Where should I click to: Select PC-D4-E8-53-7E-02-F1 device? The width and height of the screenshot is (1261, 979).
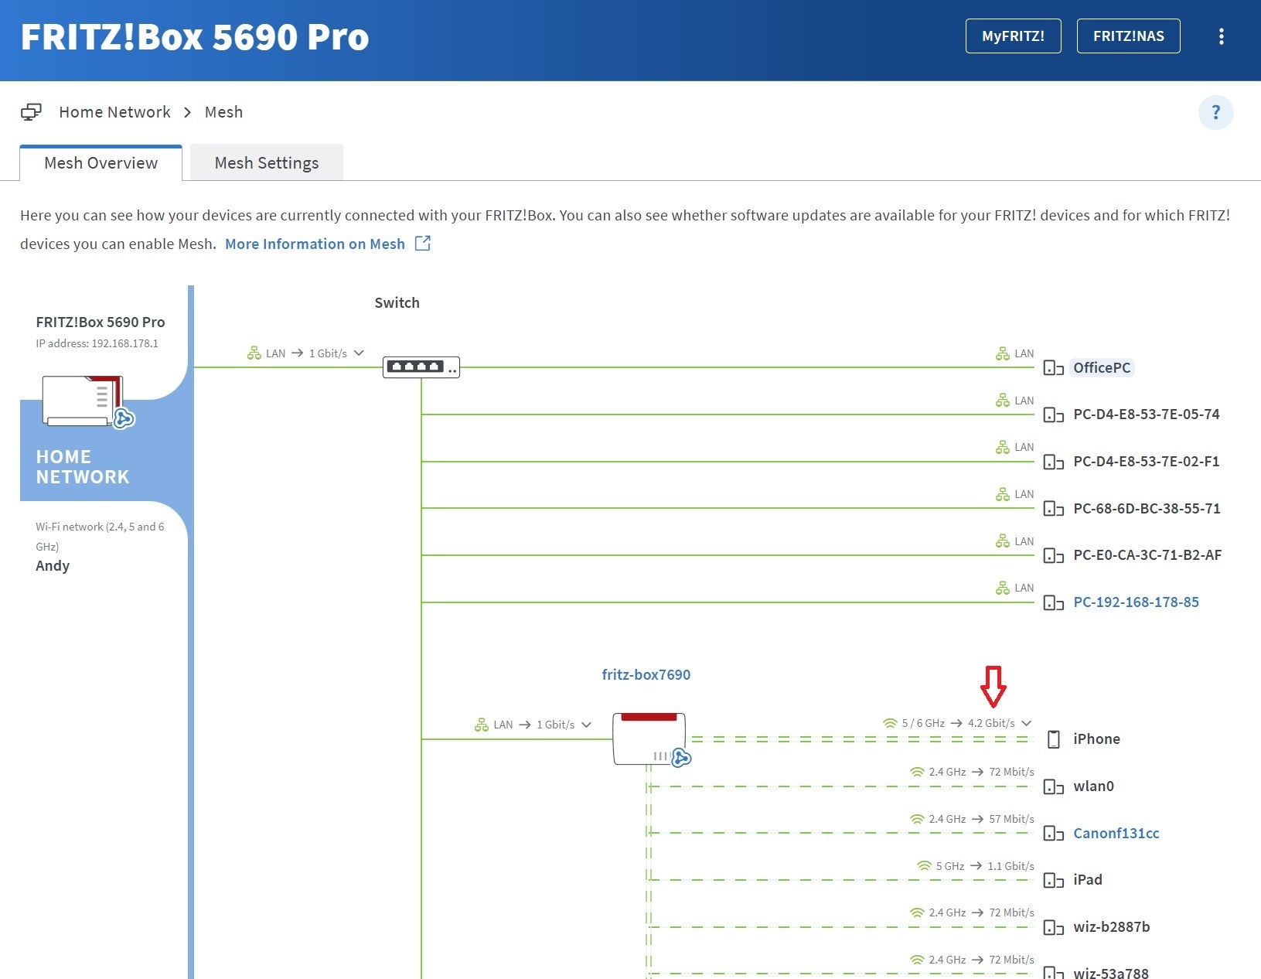(1147, 462)
